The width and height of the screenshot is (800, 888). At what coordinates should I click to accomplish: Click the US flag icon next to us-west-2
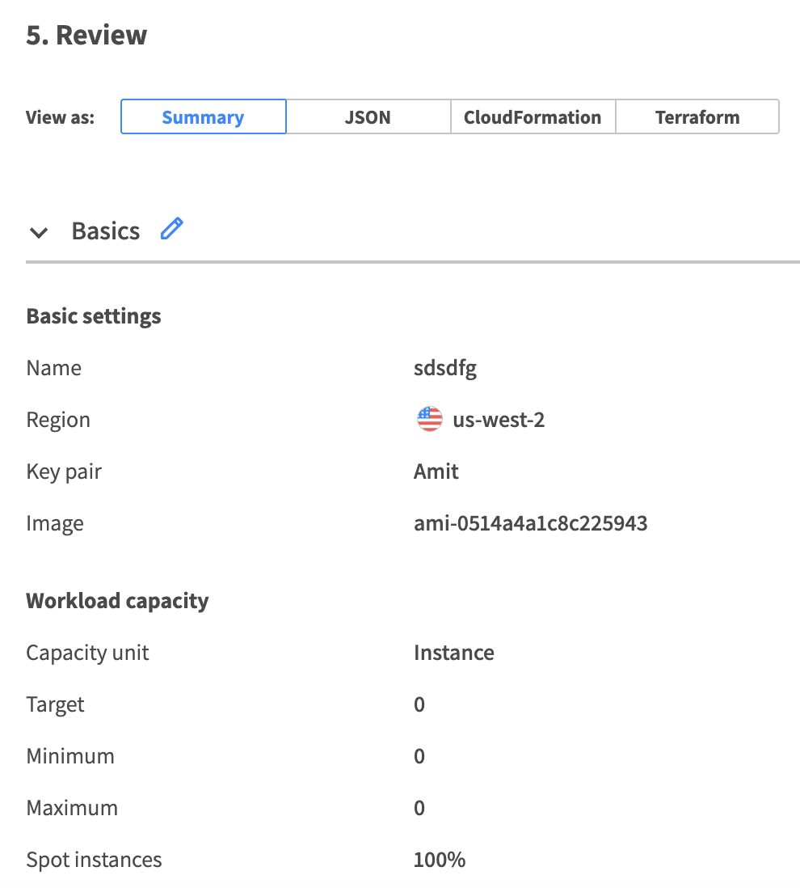[429, 419]
